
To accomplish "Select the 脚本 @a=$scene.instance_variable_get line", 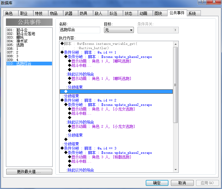I will point(116,44).
